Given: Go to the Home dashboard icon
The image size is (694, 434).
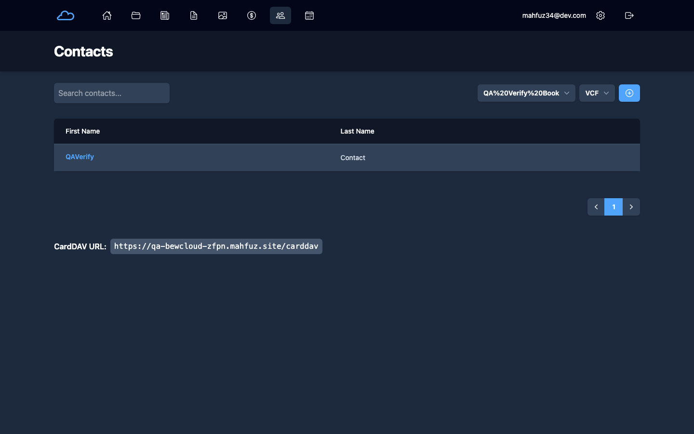Looking at the screenshot, I should pyautogui.click(x=107, y=15).
